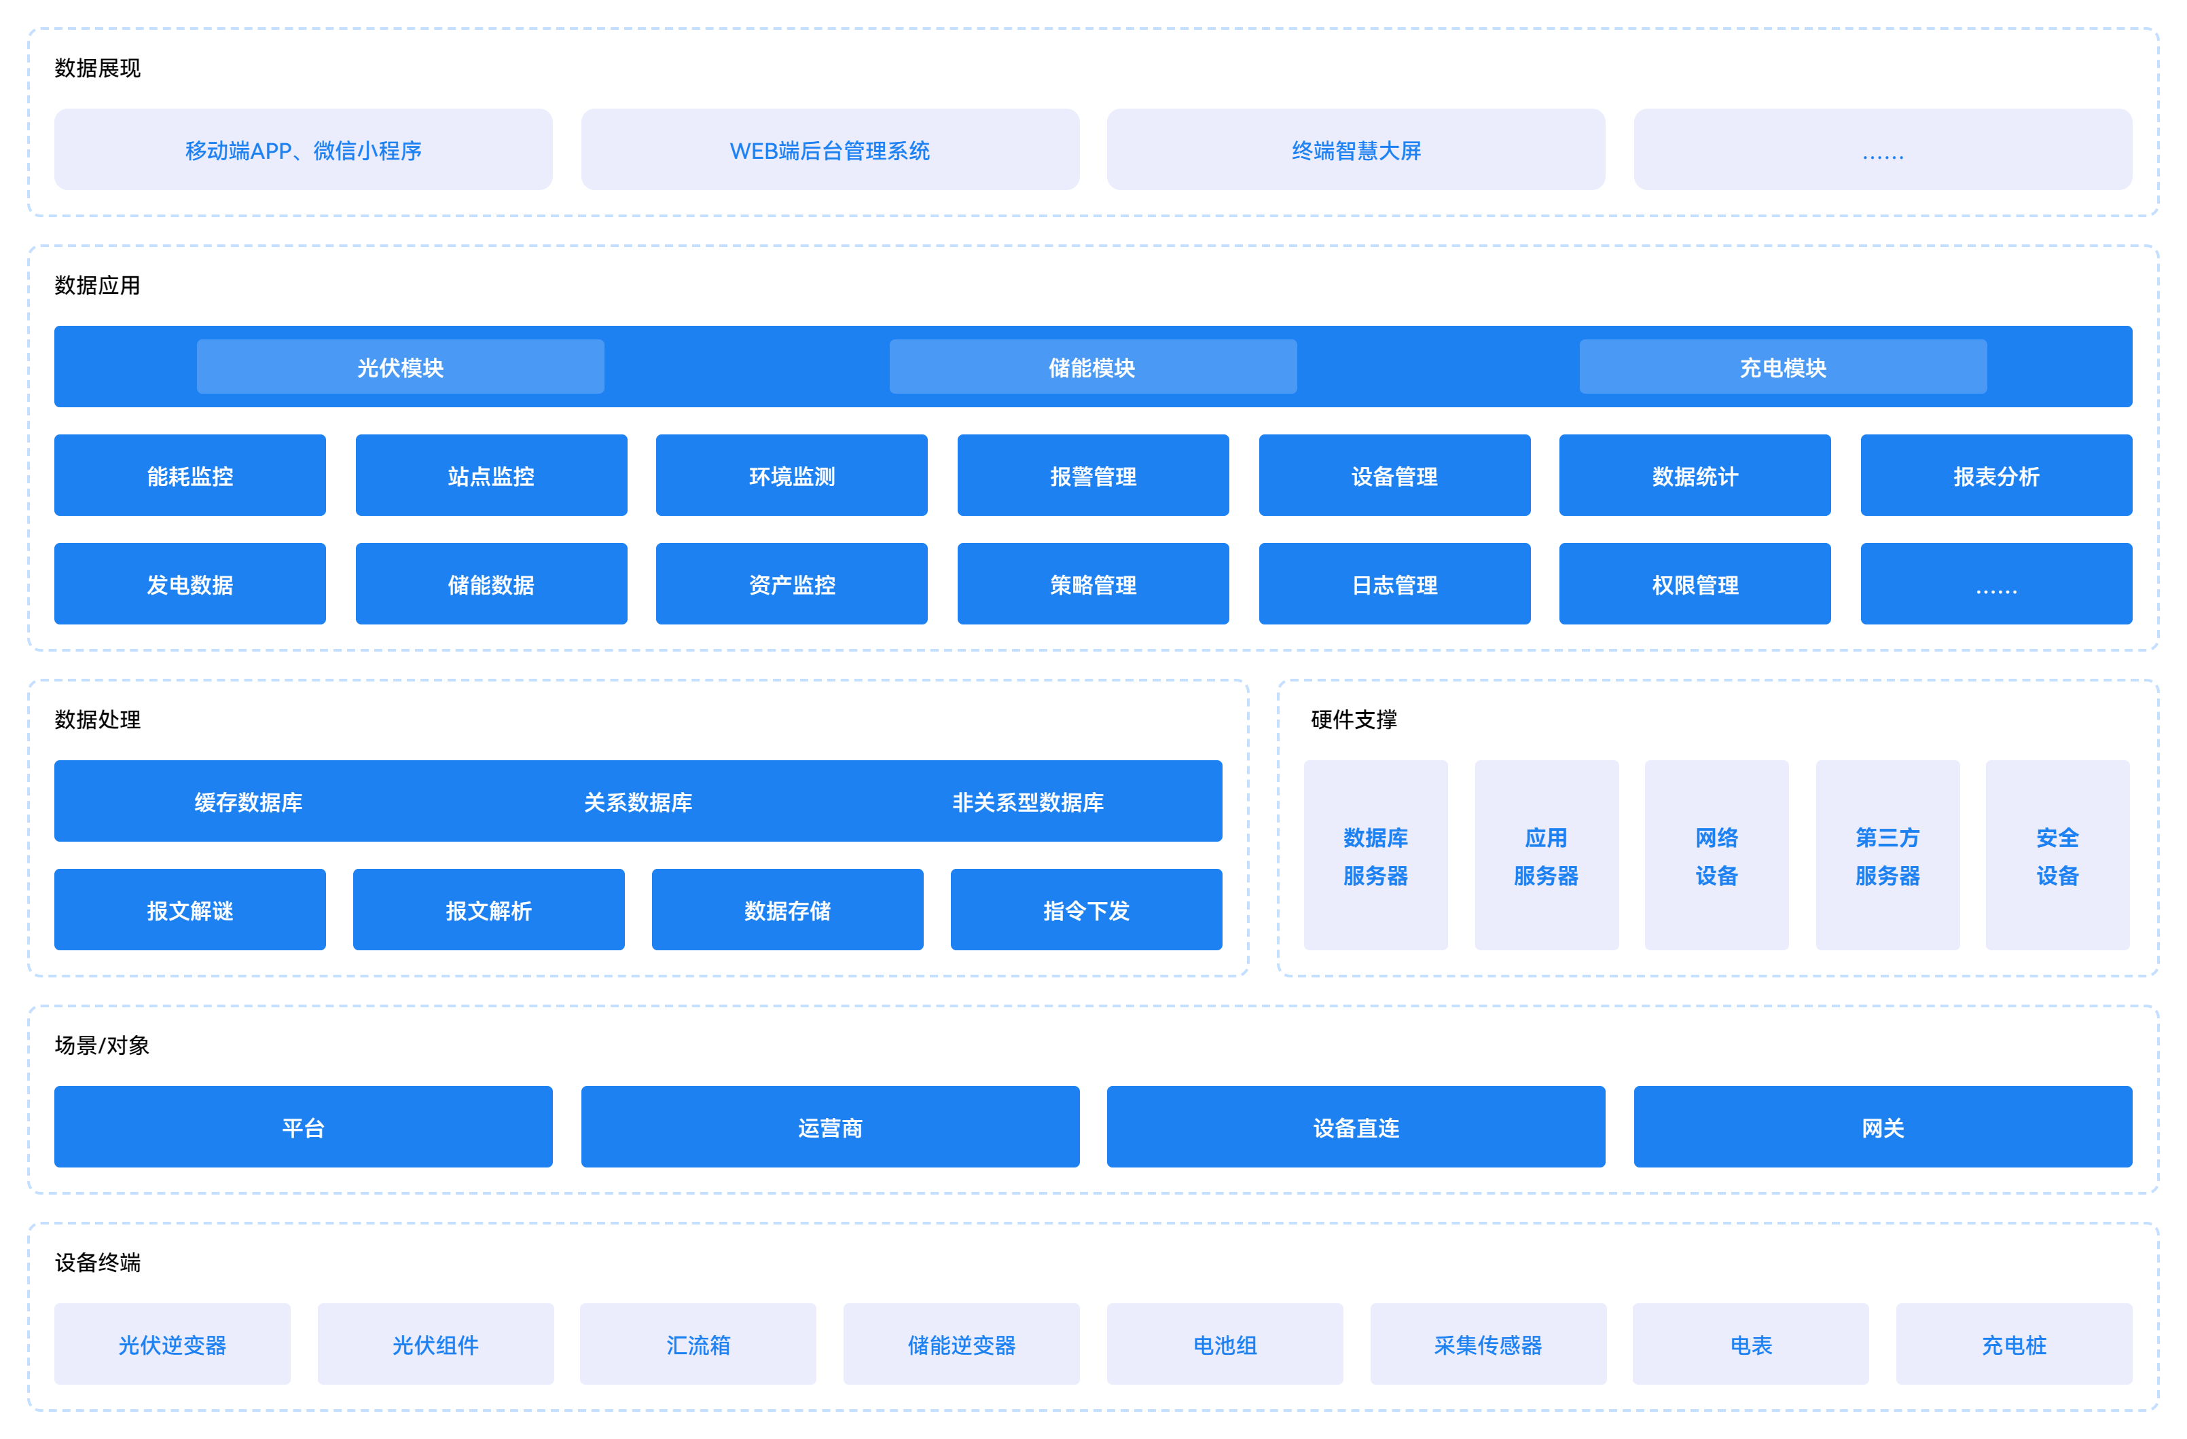This screenshot has height=1439, width=2187.
Task: Select the 报文解析 block
Action: (x=488, y=910)
